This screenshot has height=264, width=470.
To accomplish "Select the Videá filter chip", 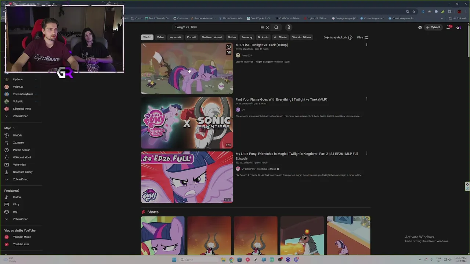I will pyautogui.click(x=160, y=37).
